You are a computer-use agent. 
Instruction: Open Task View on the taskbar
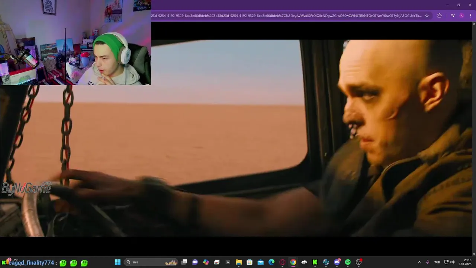pyautogui.click(x=184, y=262)
